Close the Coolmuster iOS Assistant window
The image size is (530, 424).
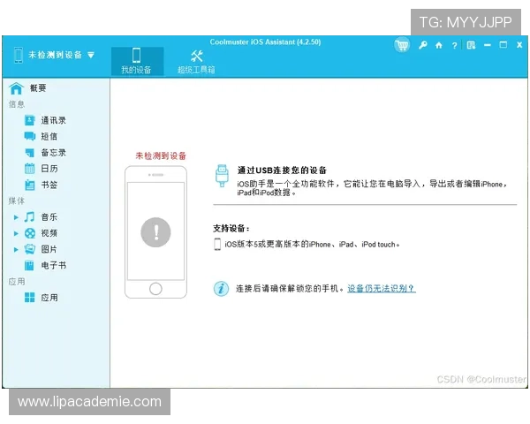519,45
